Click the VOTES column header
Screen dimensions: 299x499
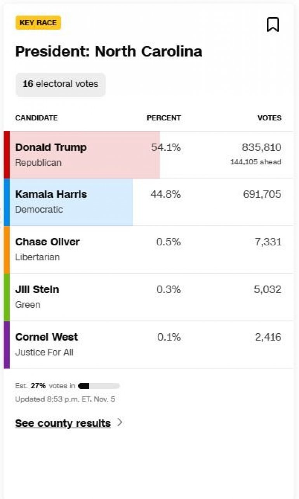point(269,118)
